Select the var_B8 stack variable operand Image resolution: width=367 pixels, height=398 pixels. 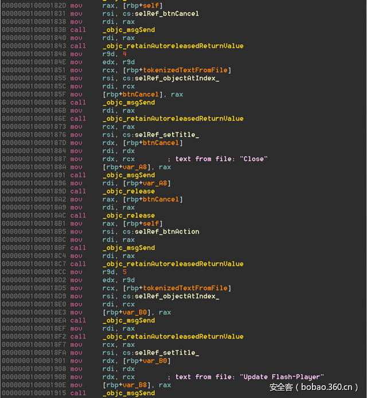(x=133, y=385)
